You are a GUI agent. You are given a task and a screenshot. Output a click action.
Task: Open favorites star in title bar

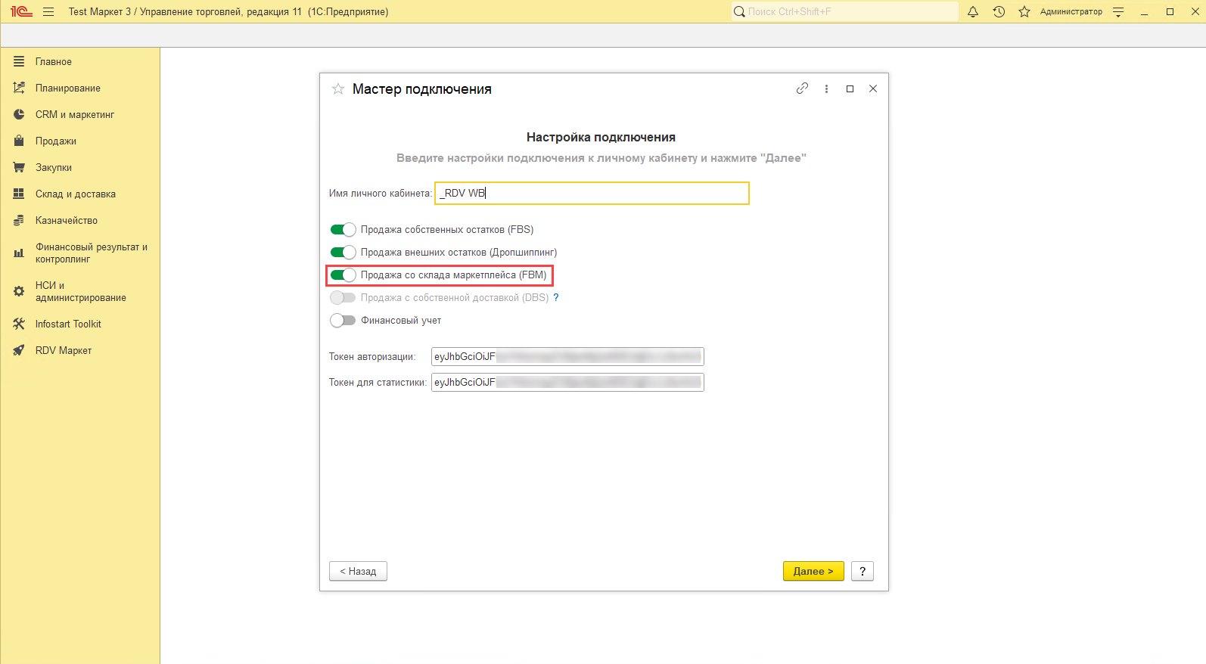point(1024,11)
